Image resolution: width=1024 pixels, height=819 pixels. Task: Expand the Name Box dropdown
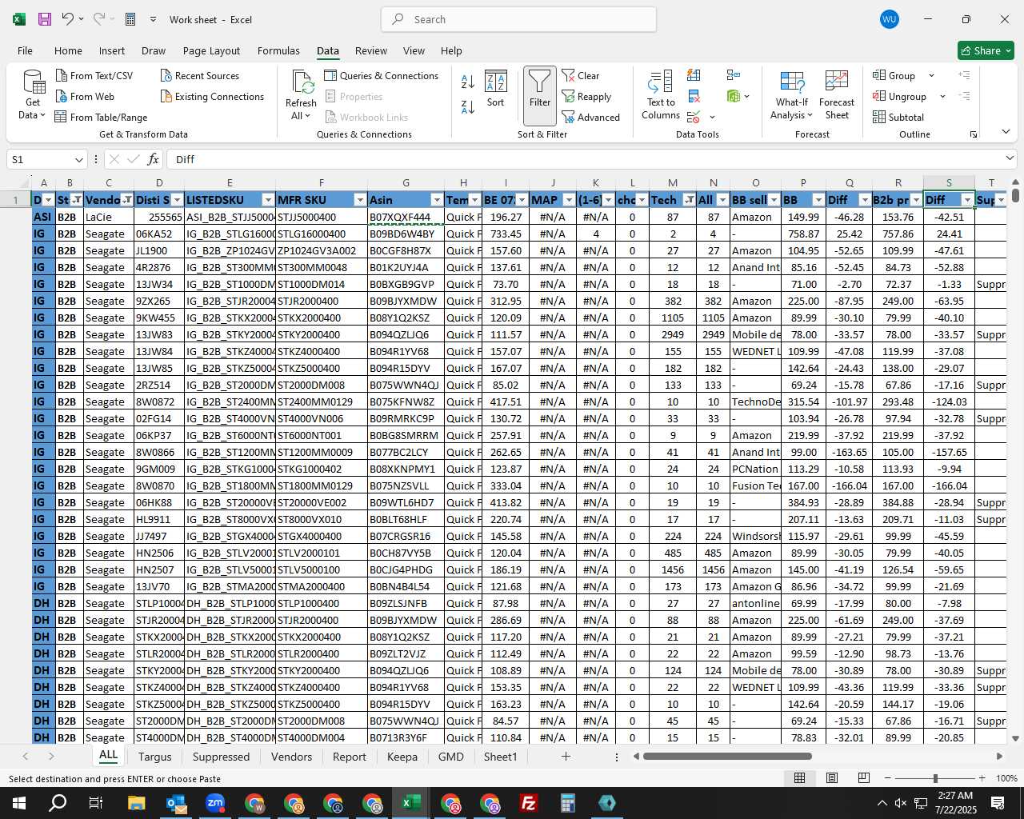tap(78, 159)
